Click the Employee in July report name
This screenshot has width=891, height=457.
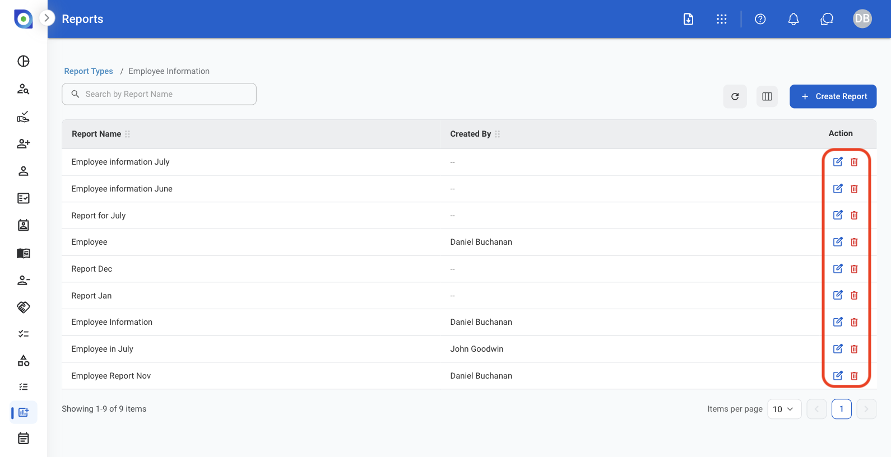pos(102,349)
